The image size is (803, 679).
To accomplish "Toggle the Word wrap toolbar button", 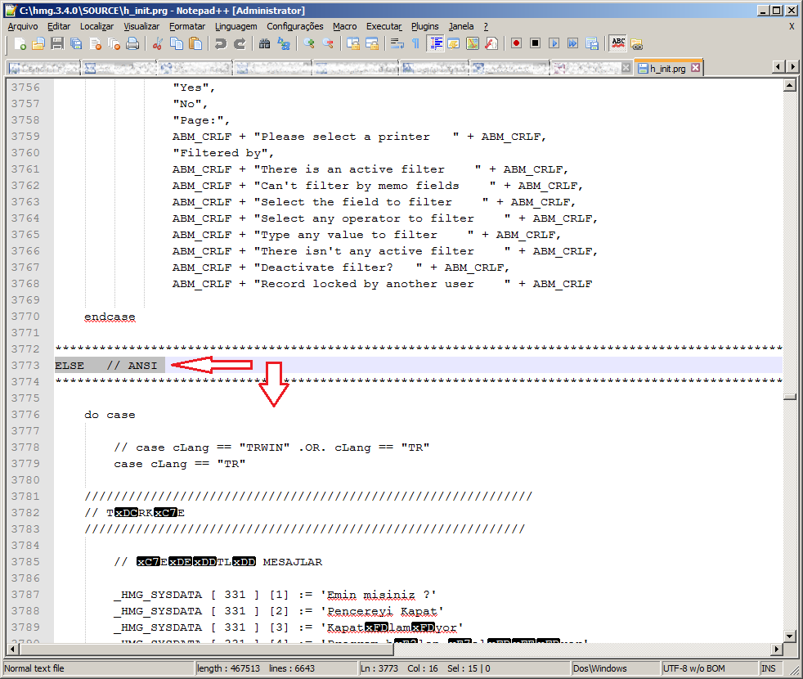I will [x=397, y=43].
